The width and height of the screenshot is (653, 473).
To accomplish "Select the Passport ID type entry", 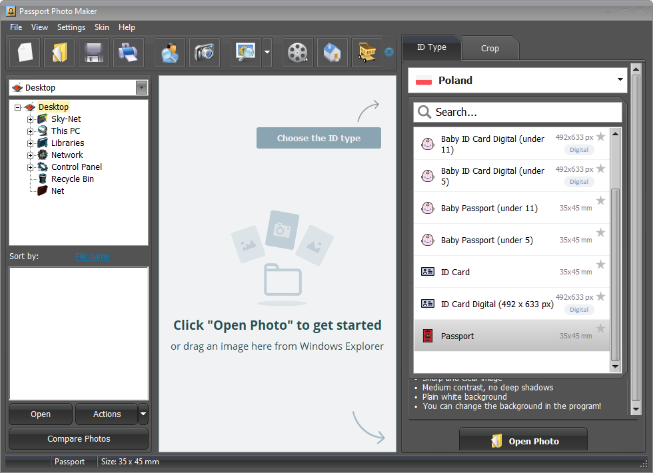I will click(x=512, y=336).
